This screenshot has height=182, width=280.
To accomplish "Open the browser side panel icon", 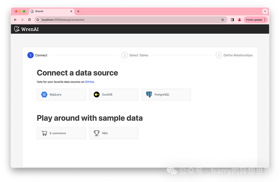I will pyautogui.click(x=232, y=20).
